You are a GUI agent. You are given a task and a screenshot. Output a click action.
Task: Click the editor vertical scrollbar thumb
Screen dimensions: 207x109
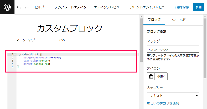(x=141, y=40)
